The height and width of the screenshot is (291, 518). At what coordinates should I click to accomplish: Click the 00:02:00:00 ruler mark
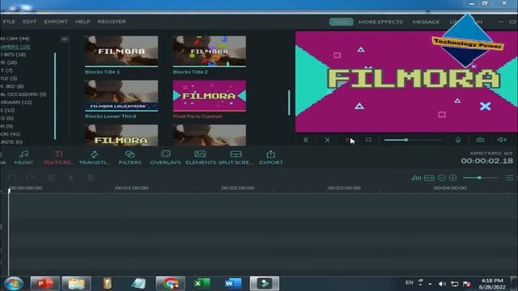[x=238, y=188]
